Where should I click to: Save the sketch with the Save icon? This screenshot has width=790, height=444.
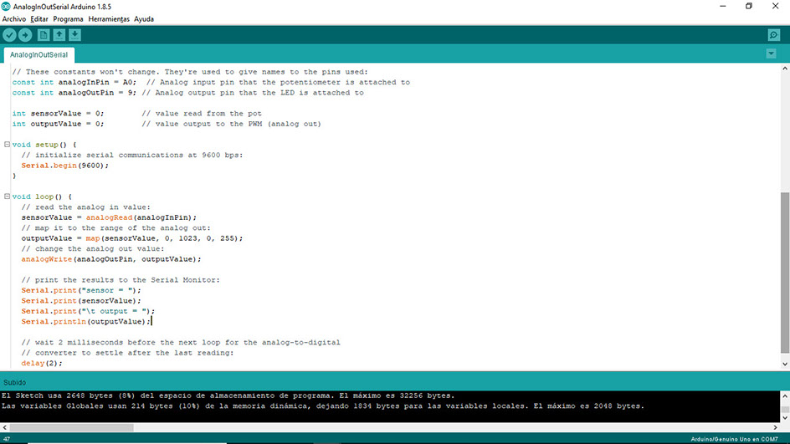74,35
